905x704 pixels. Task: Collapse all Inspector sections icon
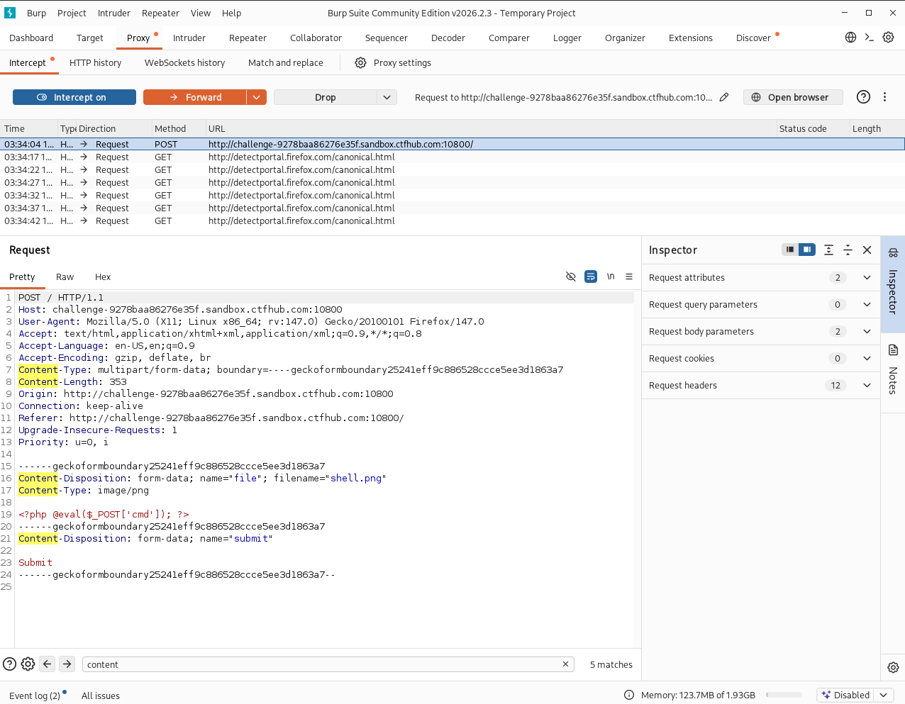(848, 250)
